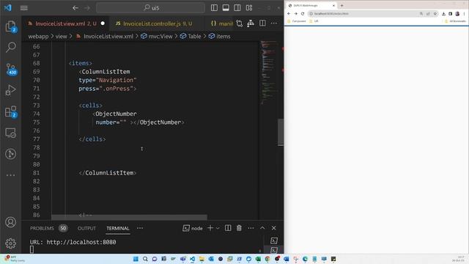Click the editor minimap code overview

pyautogui.click(x=269, y=72)
